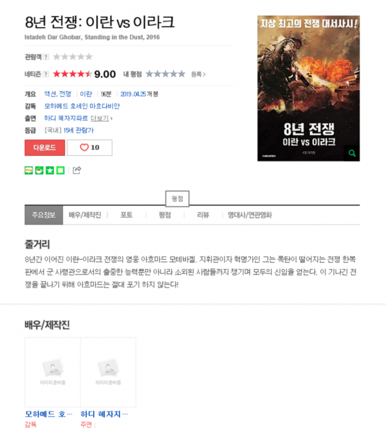Click the green star bookmark icon
This screenshot has width=386, height=433.
(50, 170)
